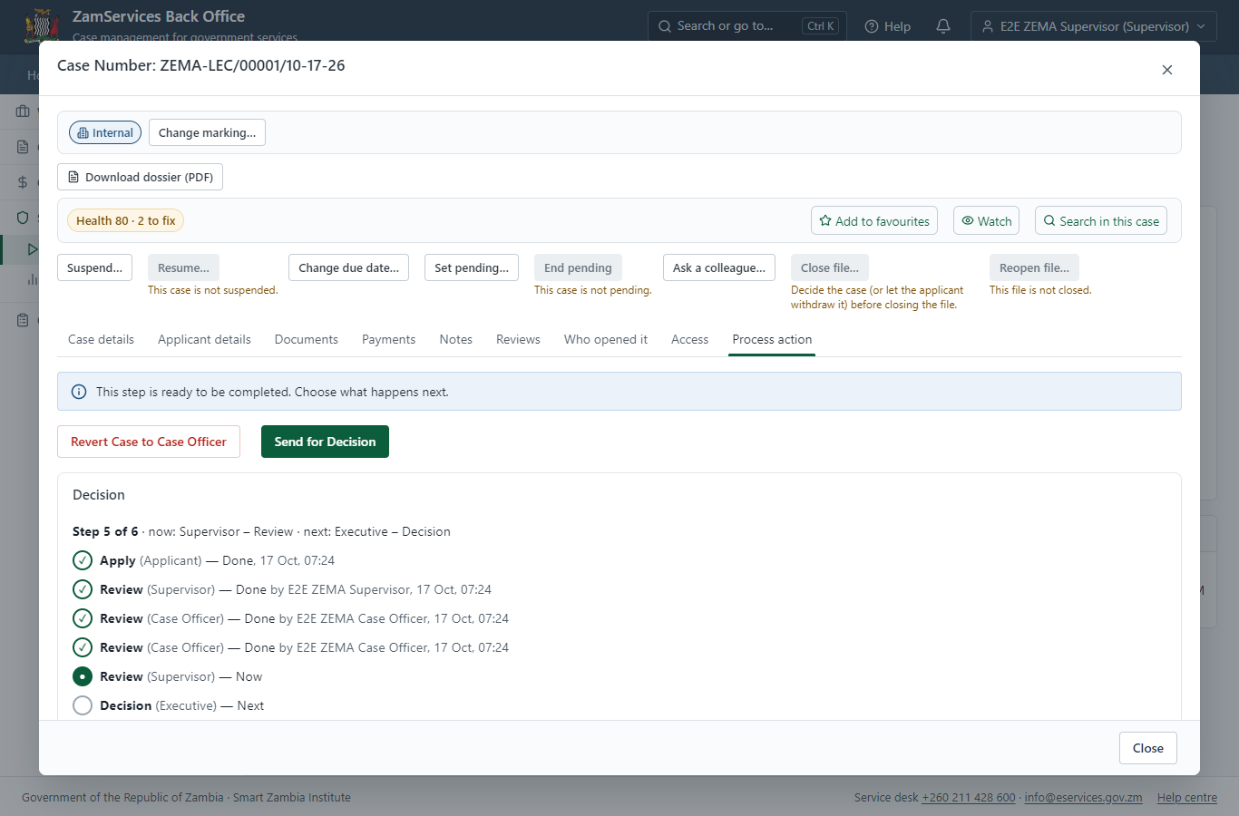
Task: Switch to the Documents tab
Action: [307, 339]
